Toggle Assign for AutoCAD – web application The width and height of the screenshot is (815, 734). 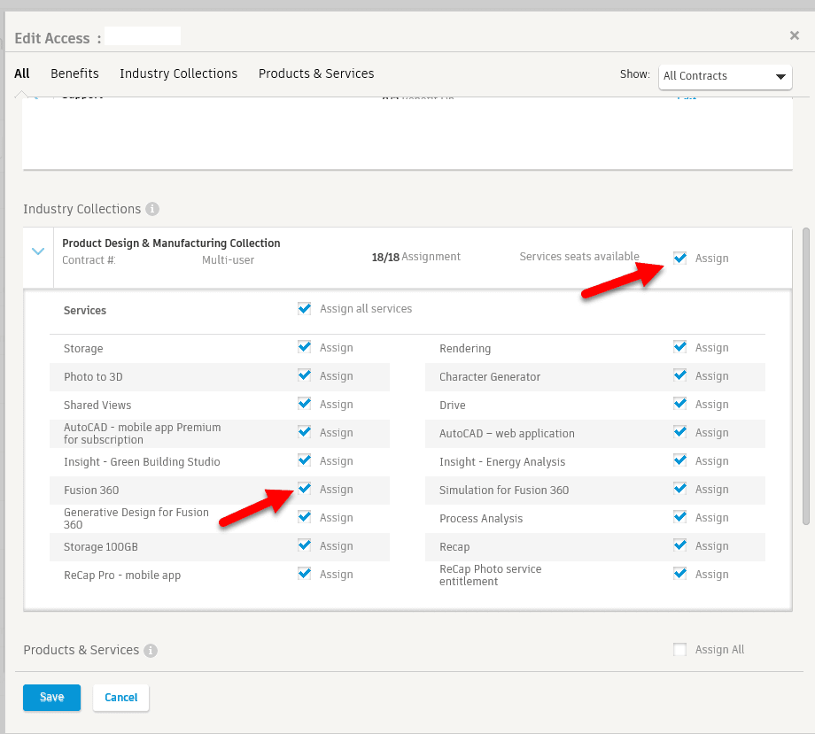679,433
